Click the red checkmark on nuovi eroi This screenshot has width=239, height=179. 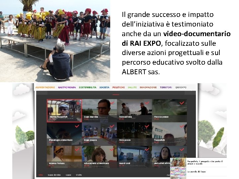point(147,149)
